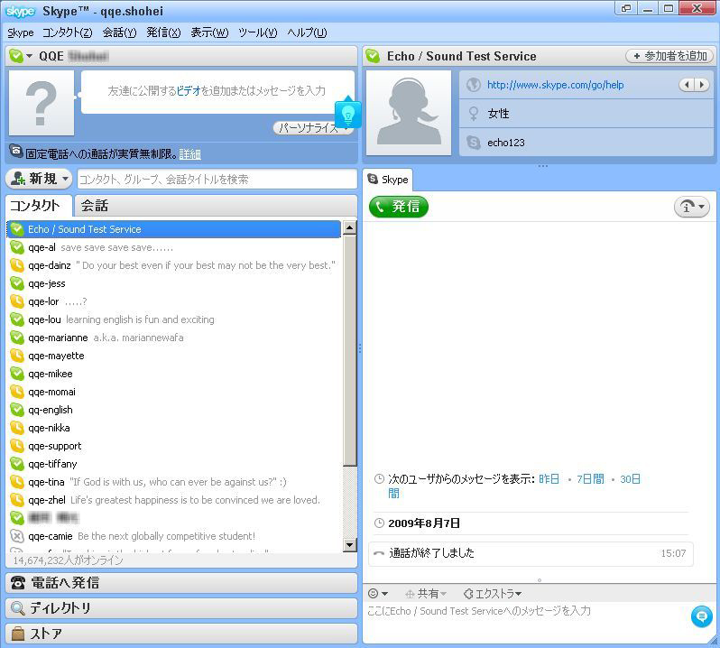Expand the ディレクトリ panel

[x=181, y=608]
